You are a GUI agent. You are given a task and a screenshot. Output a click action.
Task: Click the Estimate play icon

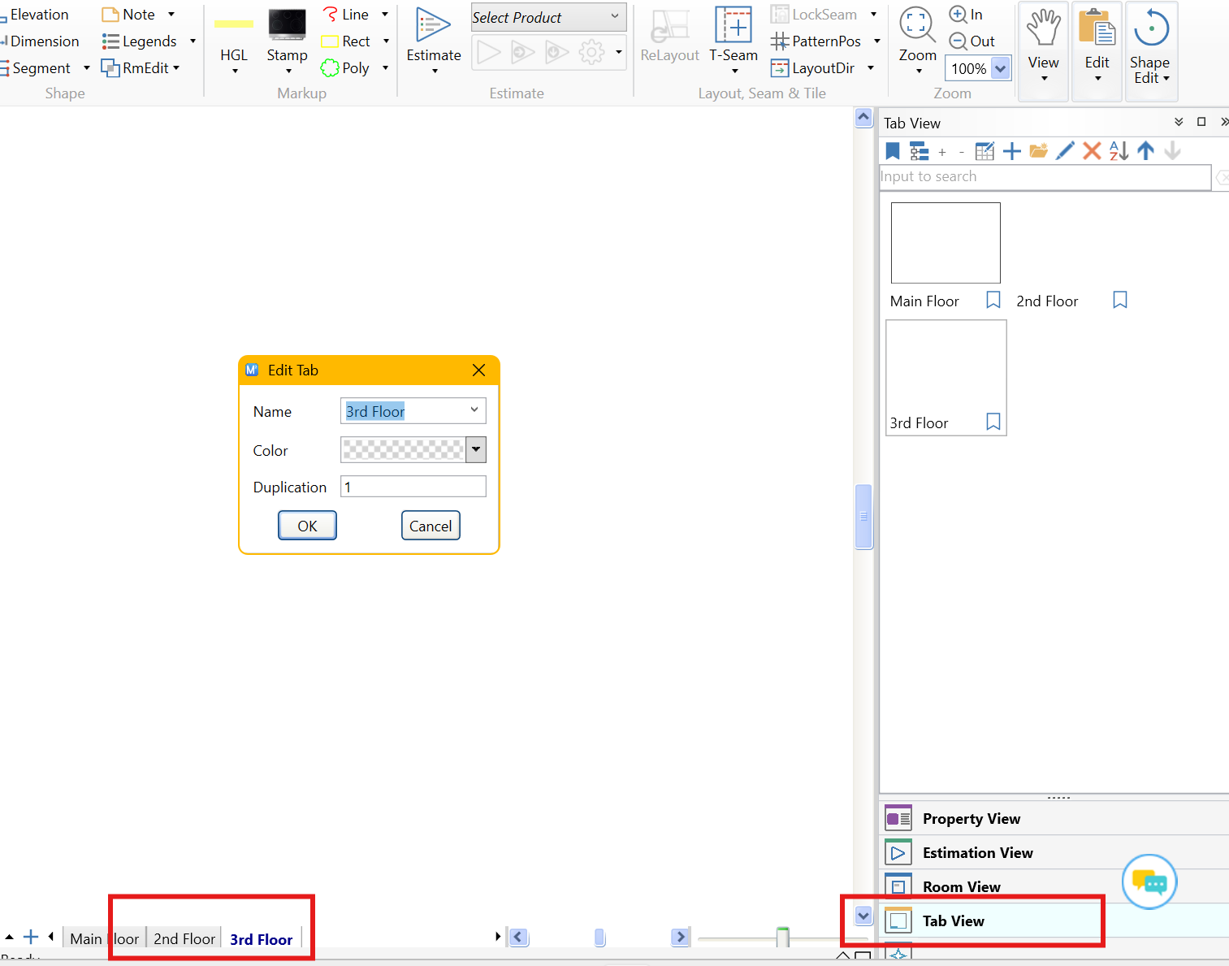tap(434, 27)
